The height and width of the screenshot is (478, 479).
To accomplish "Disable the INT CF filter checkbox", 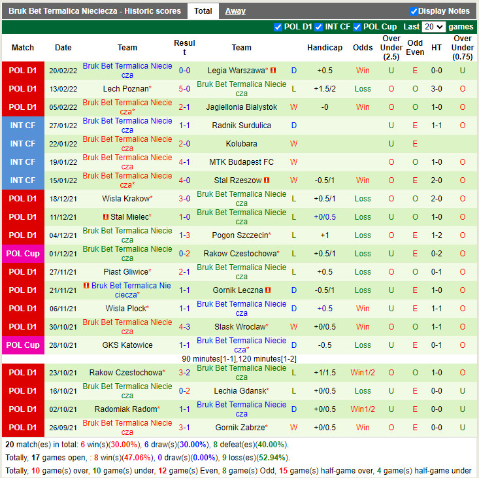I will click(319, 27).
